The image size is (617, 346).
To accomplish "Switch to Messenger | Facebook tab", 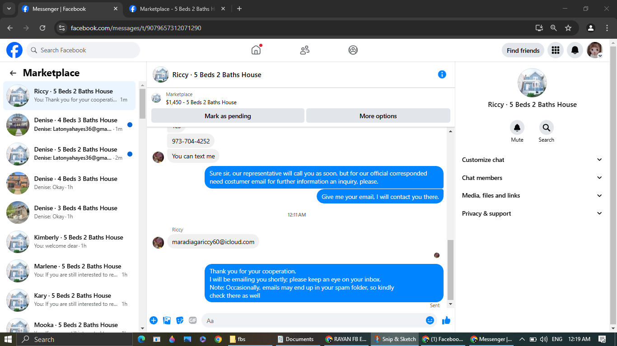I will 70,9.
